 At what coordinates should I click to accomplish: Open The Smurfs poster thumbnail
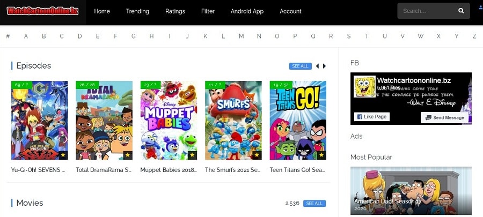233,120
